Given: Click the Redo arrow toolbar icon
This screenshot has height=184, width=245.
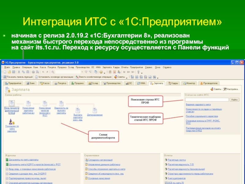Looking at the screenshot, I should [x=47, y=72].
